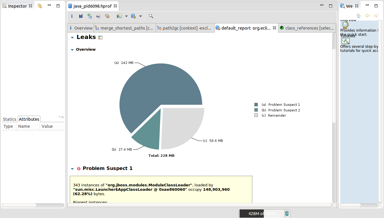384x218 pixels.
Task: Click the Open Query Browser icon
Action: tap(133, 16)
